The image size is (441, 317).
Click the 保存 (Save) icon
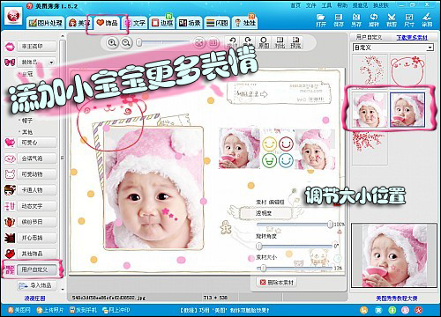coord(339,17)
